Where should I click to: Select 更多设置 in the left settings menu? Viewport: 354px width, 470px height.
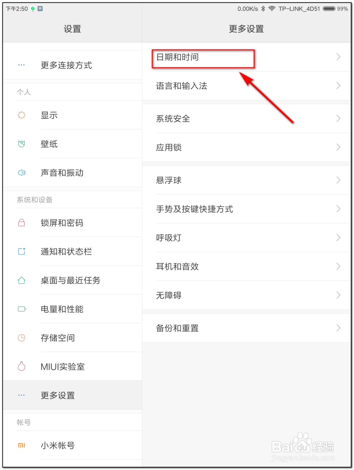57,395
